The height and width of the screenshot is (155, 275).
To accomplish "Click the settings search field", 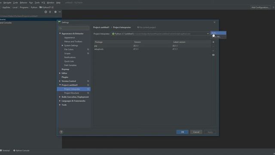I will [x=74, y=28].
